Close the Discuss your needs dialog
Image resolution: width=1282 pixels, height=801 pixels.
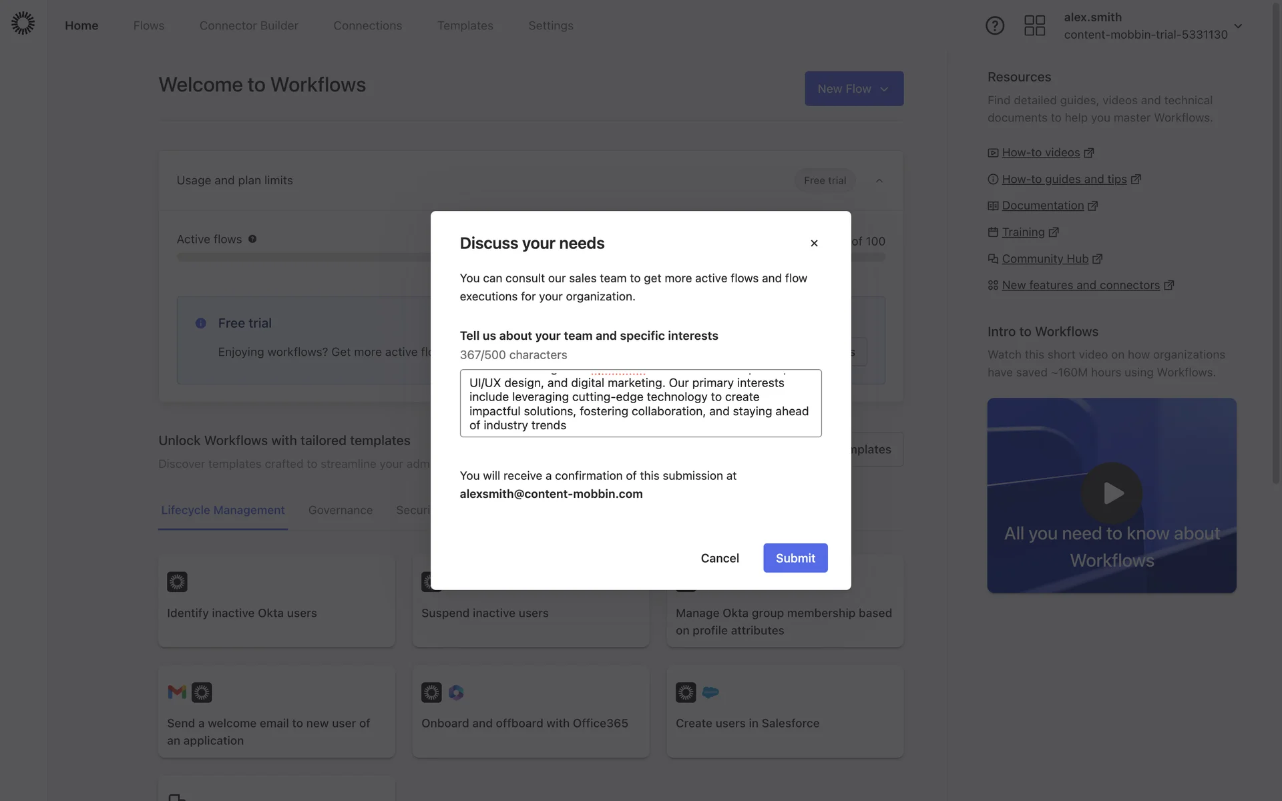tap(813, 243)
